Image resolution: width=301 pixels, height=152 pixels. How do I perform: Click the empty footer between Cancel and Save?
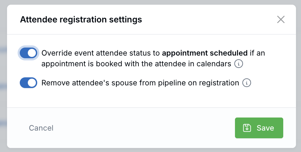144,128
